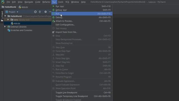Choose Attach to Process...
The width and height of the screenshot is (179, 101).
pyautogui.click(x=82, y=21)
